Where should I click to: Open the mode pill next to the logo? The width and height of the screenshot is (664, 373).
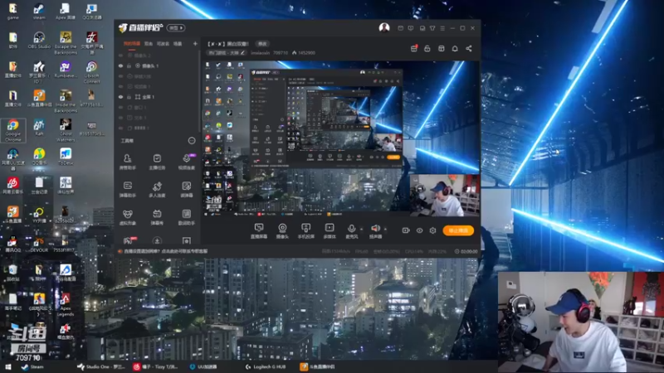point(176,28)
